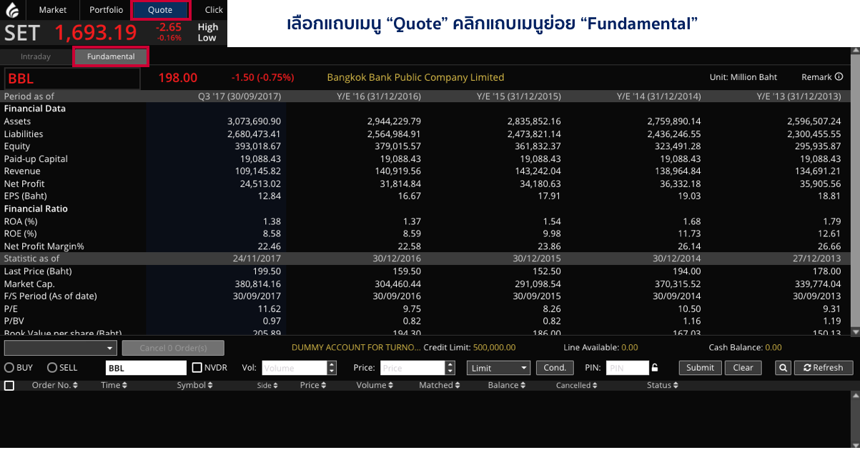Screen dimensions: 860x450
Task: Click the company name Bangkok Bank Public Company Limited
Action: [x=415, y=77]
